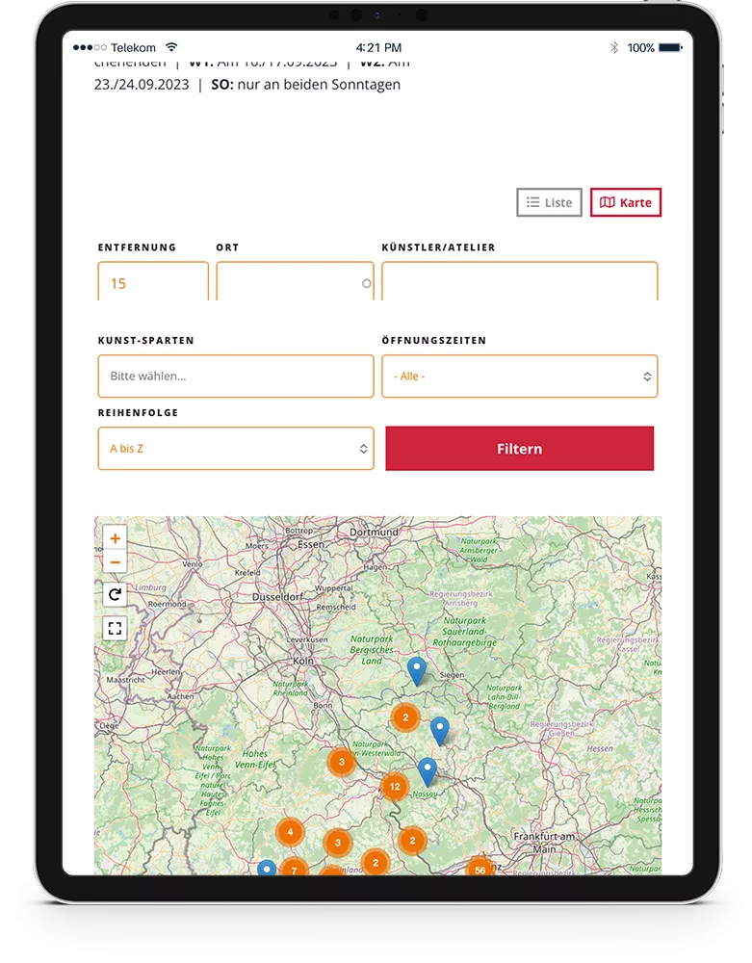Click blue map pin near Nassau
The width and height of the screenshot is (752, 963).
(427, 771)
